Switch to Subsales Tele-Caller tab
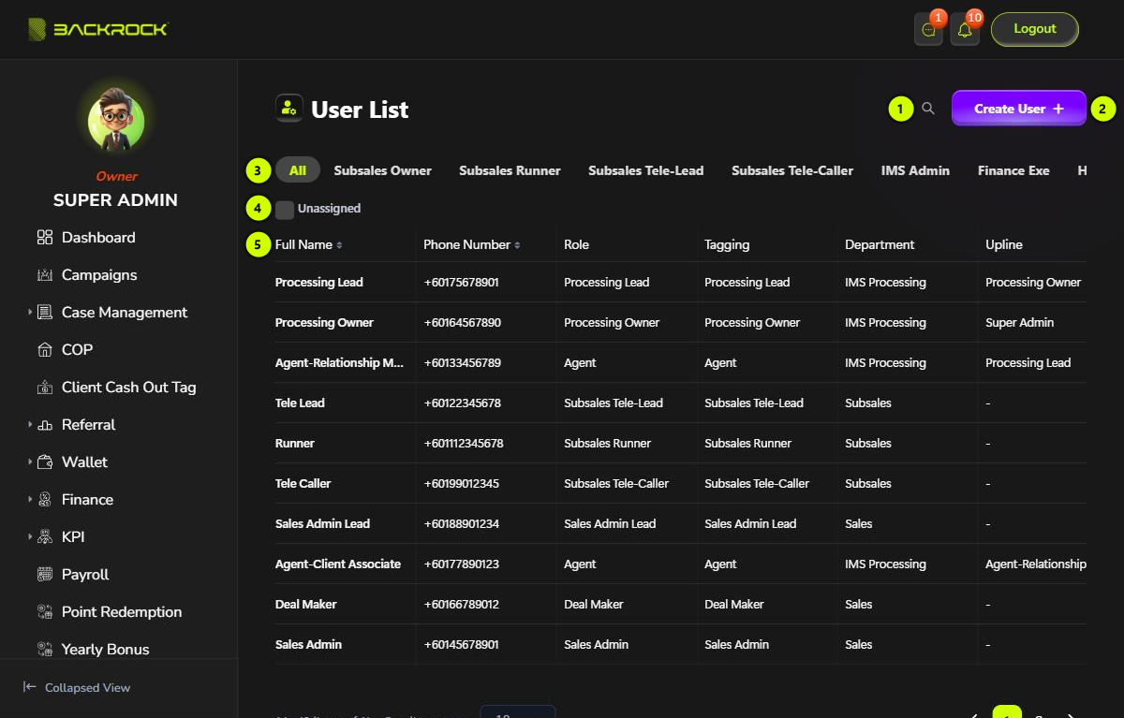This screenshot has height=718, width=1124. 792,170
